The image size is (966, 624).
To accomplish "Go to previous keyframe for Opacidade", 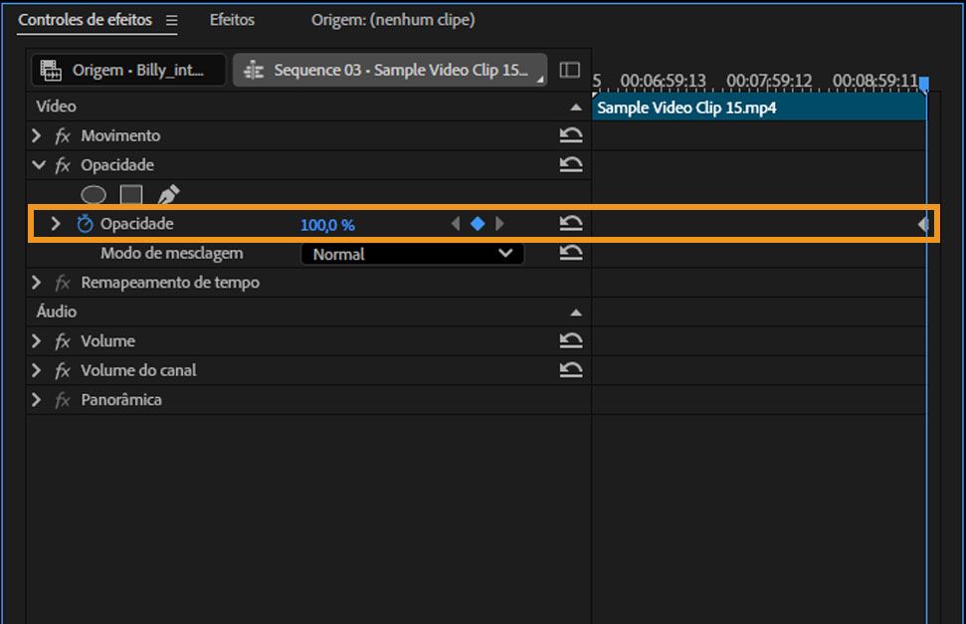I will coord(457,224).
